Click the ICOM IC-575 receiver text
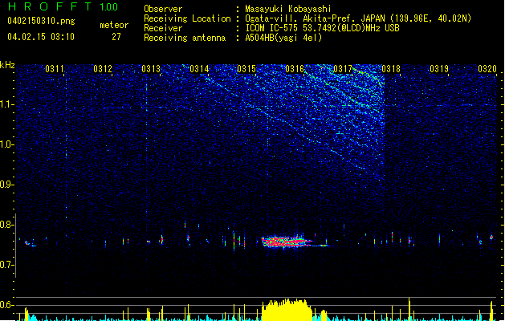Screen dimensions: 505x321 (x=322, y=28)
